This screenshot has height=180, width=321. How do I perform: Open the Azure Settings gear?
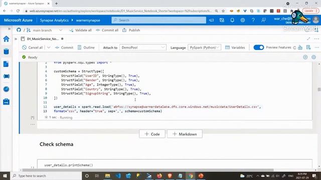(x=243, y=20)
